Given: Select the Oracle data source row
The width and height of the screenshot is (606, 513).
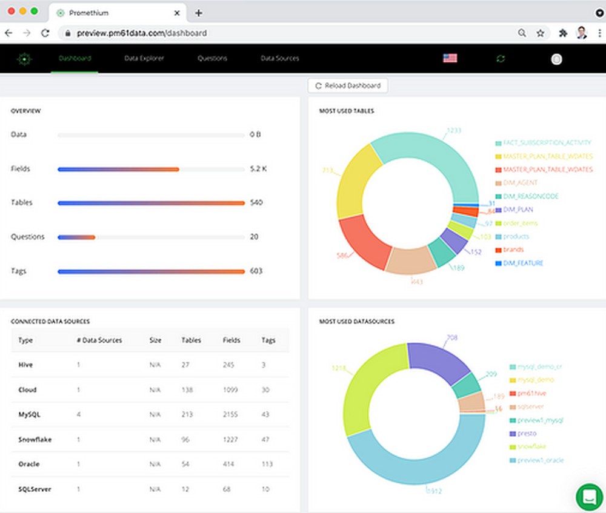Looking at the screenshot, I should (x=150, y=465).
